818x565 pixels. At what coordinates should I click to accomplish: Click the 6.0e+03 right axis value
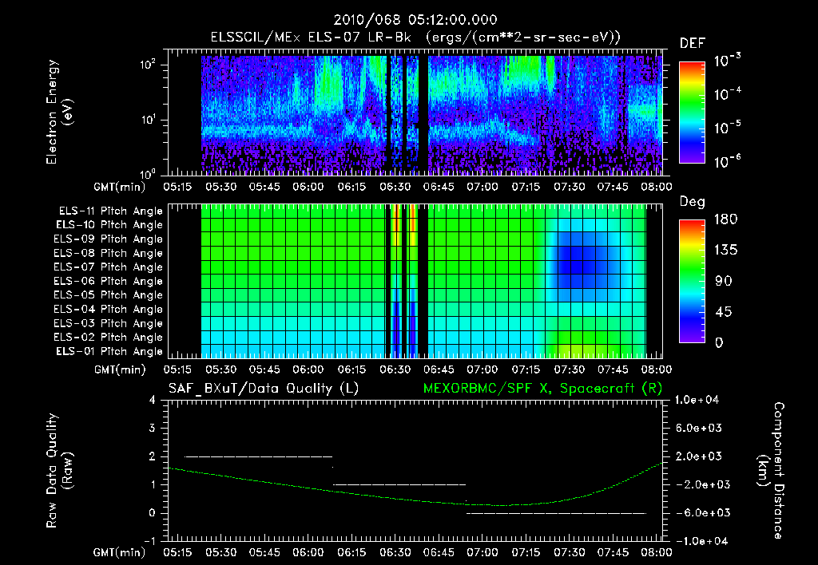pyautogui.click(x=699, y=428)
